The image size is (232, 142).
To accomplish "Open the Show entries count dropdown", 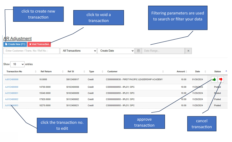I will (17, 64).
